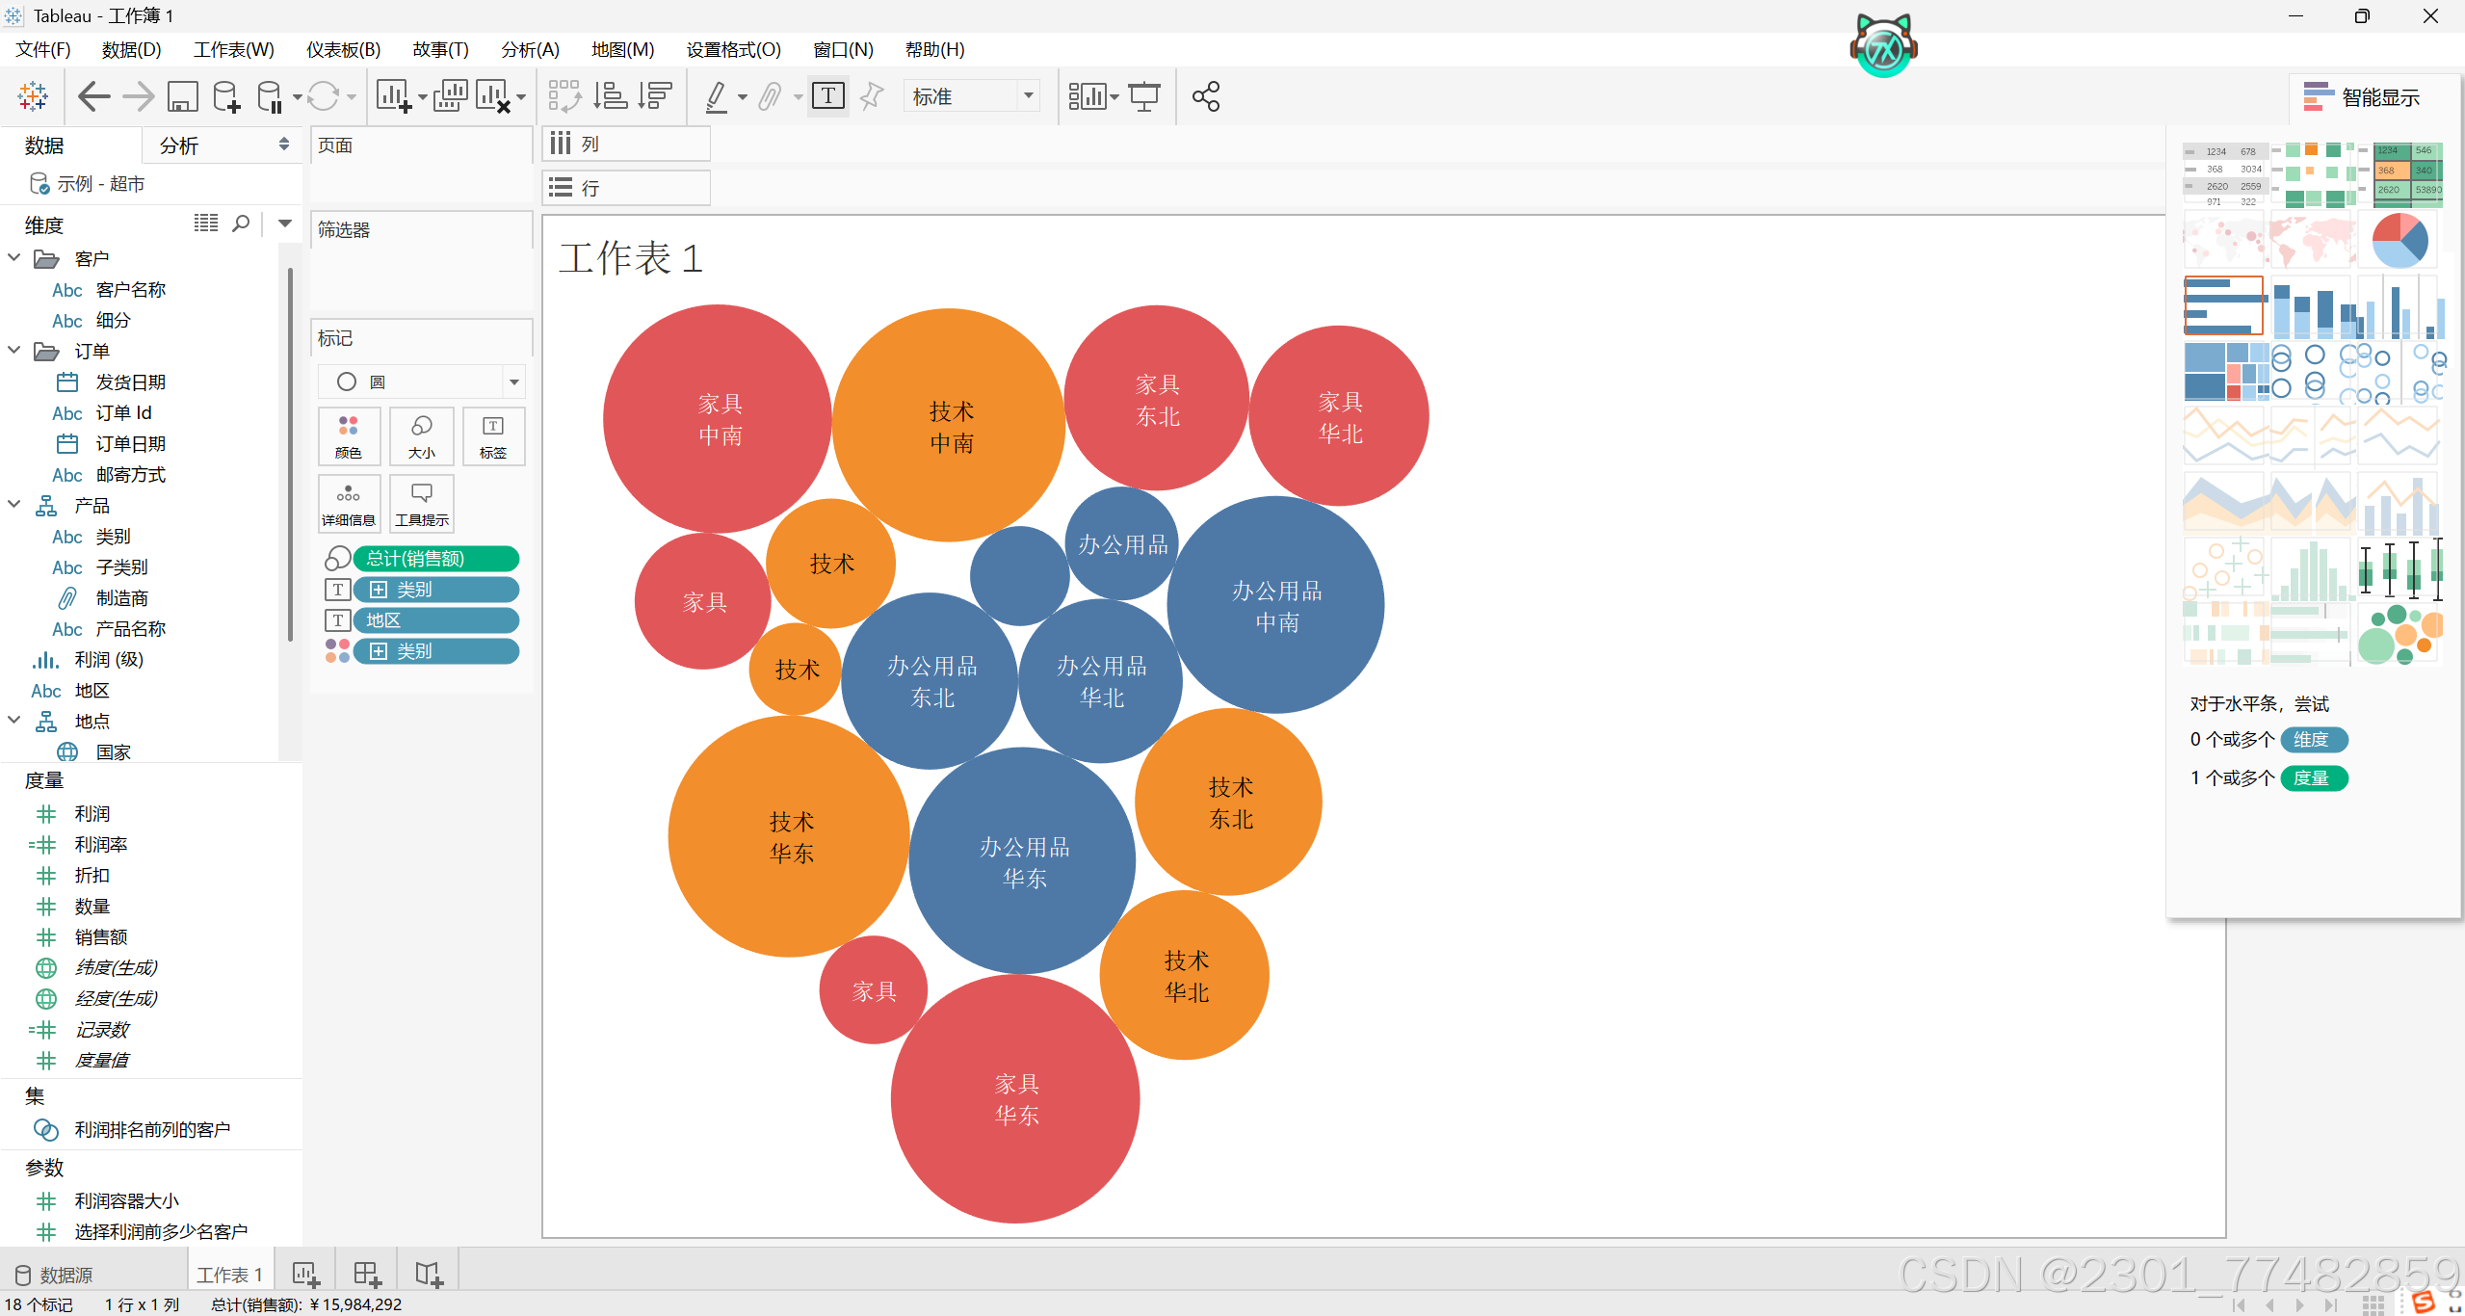Open the 分析(A) menu

(x=530, y=49)
